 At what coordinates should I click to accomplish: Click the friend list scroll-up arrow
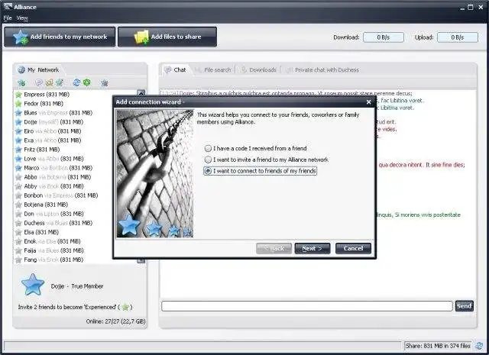[x=141, y=92]
